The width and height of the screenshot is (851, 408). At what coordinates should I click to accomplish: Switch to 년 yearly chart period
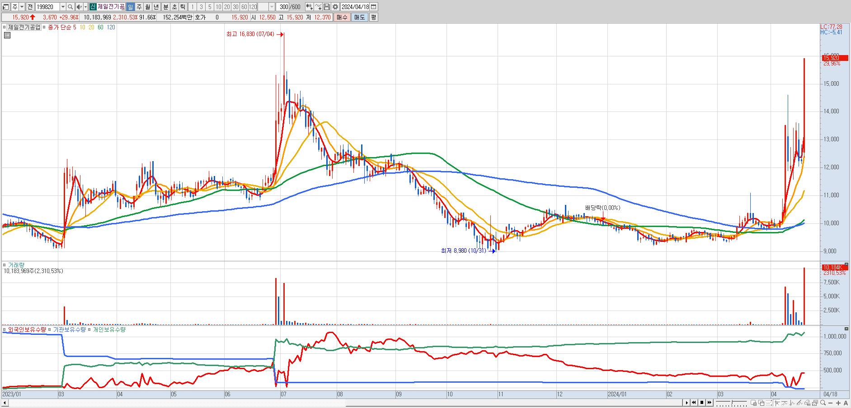coord(156,7)
